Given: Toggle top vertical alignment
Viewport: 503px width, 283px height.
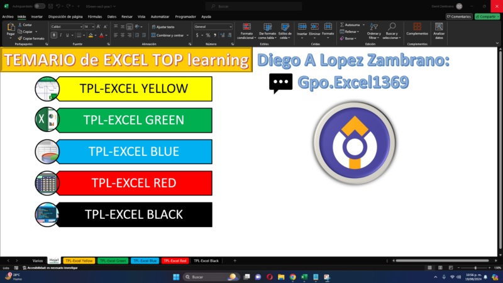Looking at the screenshot, I should click(116, 26).
